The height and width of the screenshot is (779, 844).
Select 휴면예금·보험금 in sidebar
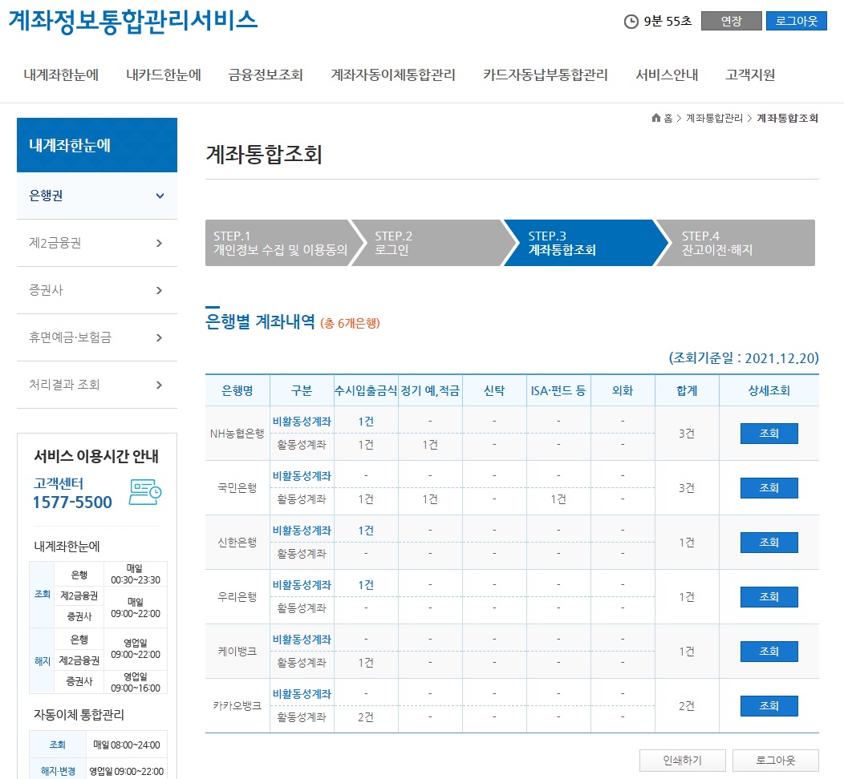point(97,337)
